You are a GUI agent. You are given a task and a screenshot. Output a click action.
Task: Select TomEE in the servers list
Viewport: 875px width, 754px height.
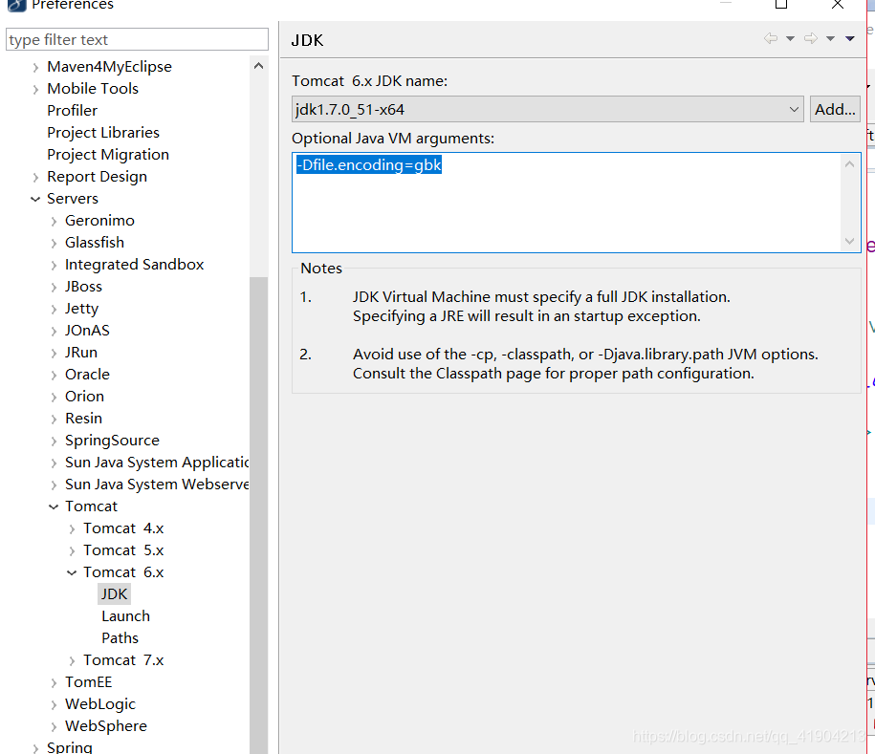point(88,682)
